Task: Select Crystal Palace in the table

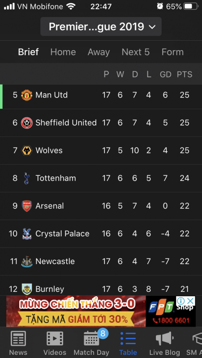Action: point(101,234)
